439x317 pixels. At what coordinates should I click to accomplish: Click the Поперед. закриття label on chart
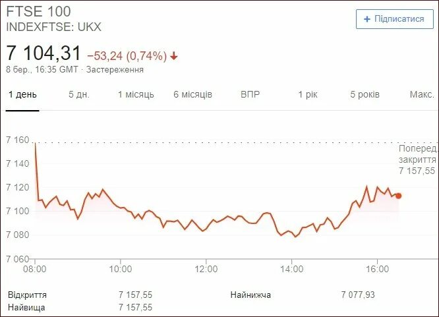(417, 154)
